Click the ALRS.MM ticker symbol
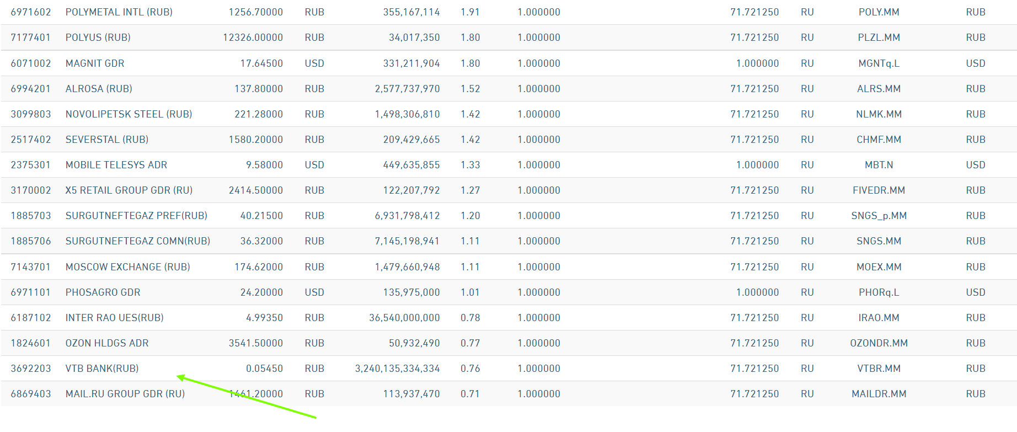The image size is (1017, 432). (879, 89)
